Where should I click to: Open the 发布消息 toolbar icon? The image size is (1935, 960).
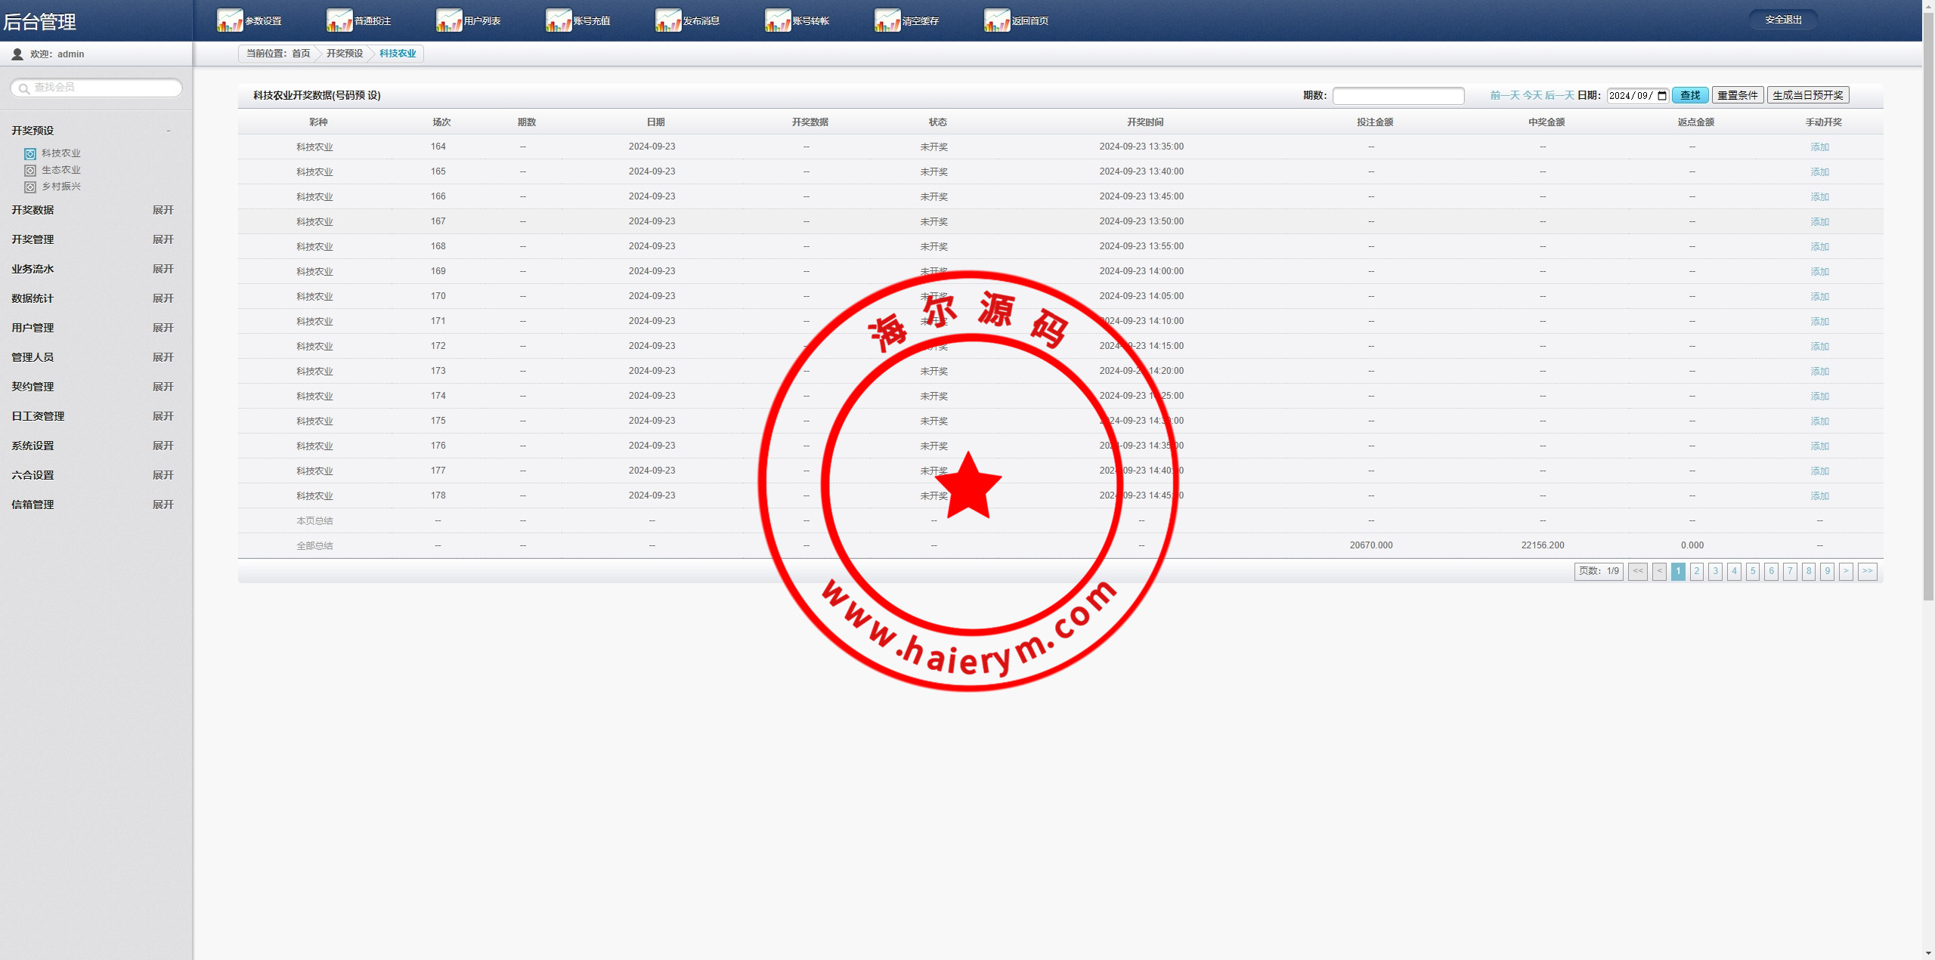pos(668,20)
